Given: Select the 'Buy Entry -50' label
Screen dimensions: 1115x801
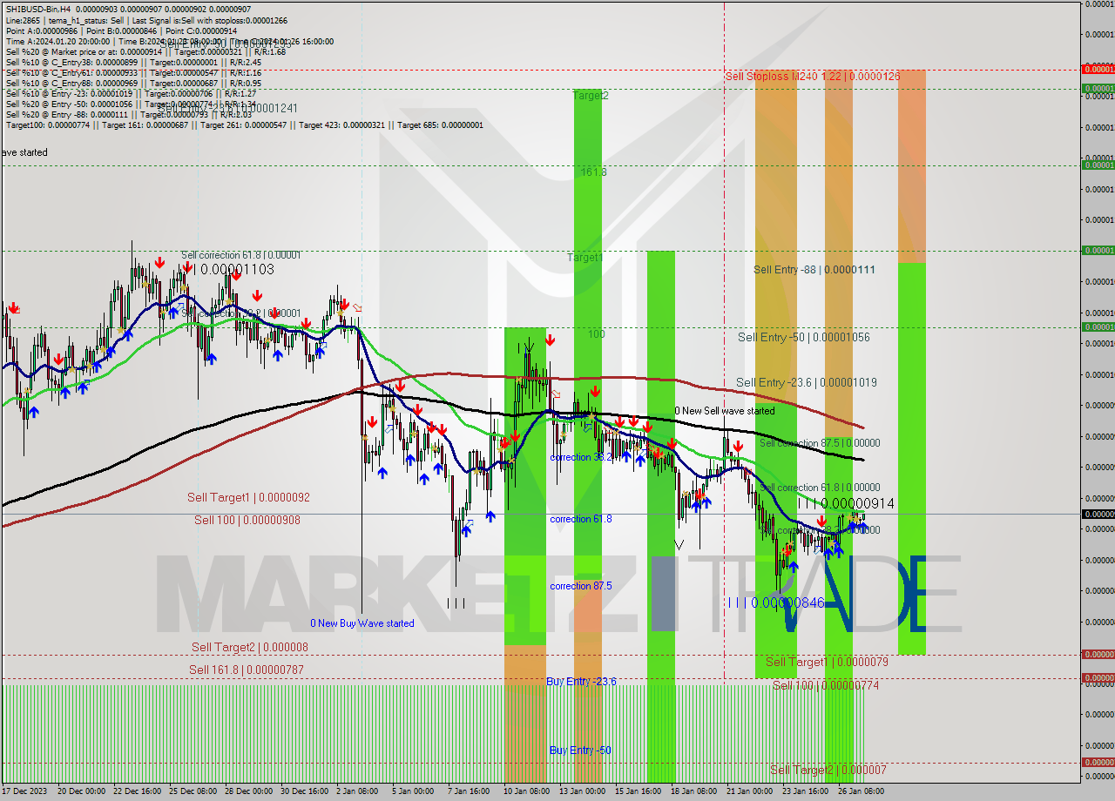Looking at the screenshot, I should coord(579,751).
